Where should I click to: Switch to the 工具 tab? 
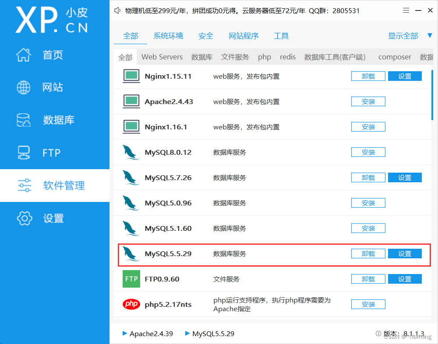tap(281, 36)
